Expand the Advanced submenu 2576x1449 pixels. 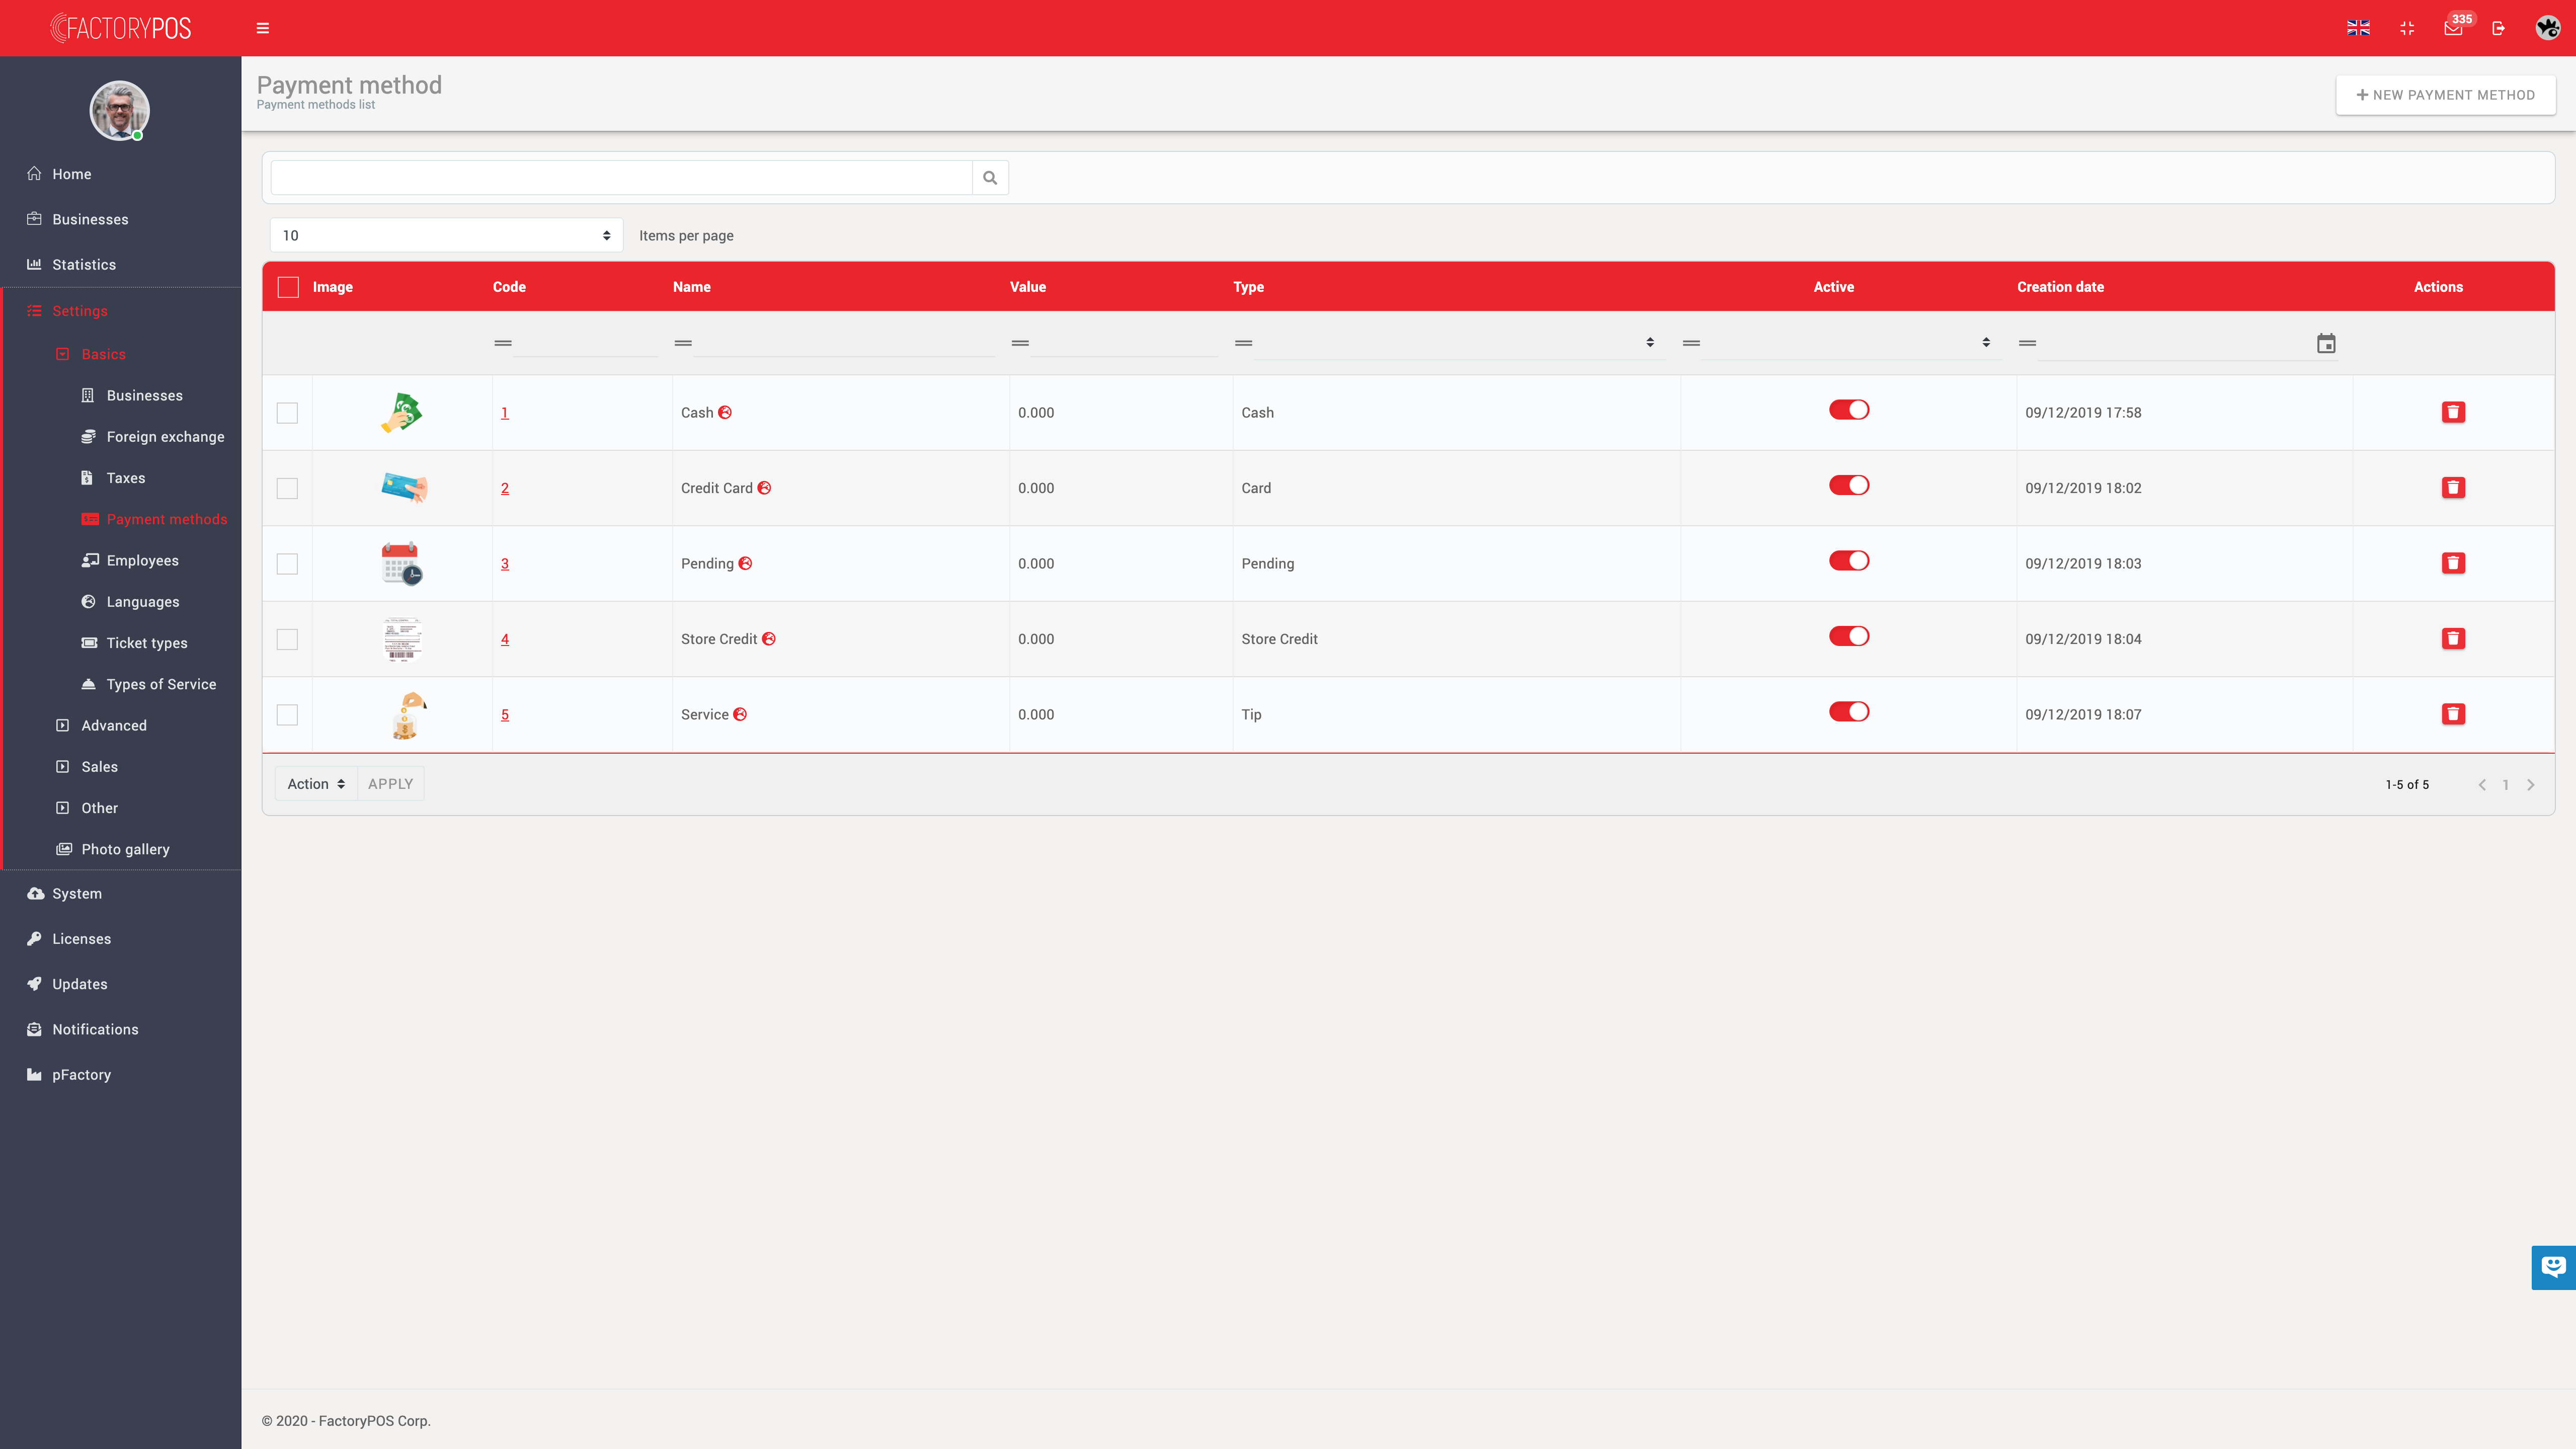coord(114,726)
